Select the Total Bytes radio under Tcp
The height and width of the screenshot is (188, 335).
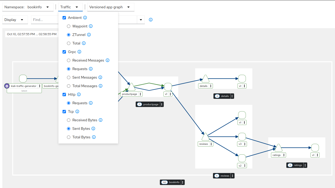tap(68, 137)
